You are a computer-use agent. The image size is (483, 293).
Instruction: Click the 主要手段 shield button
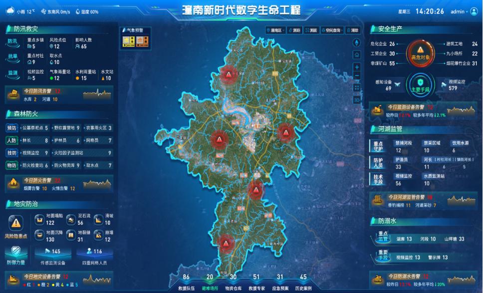coord(422,84)
